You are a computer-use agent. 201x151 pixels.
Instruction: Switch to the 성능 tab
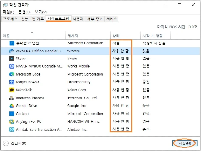pyautogui.click(x=24, y=19)
